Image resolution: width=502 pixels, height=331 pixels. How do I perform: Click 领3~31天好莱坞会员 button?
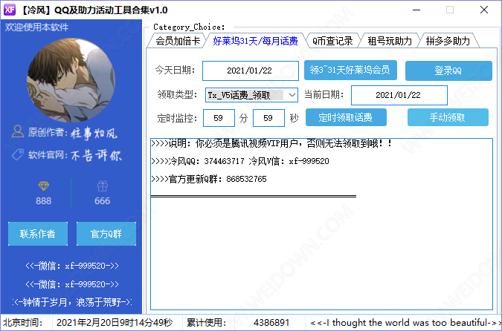[350, 70]
